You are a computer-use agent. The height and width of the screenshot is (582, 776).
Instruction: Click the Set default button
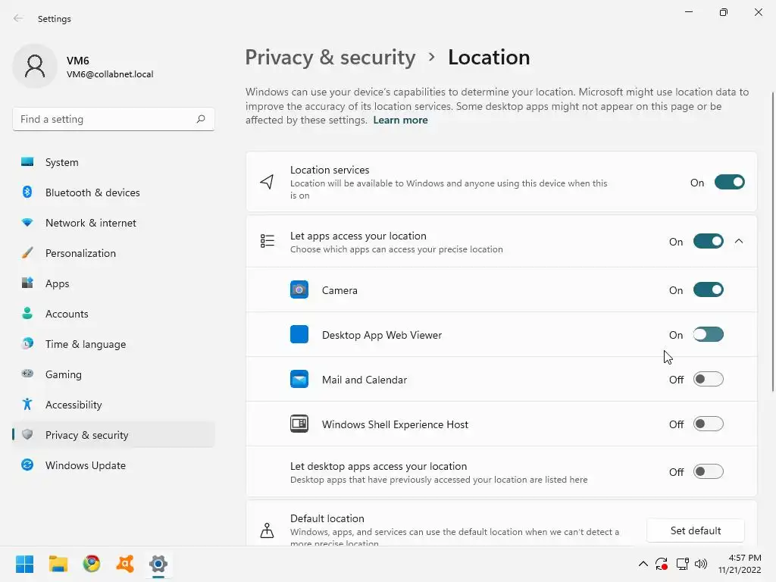click(695, 530)
